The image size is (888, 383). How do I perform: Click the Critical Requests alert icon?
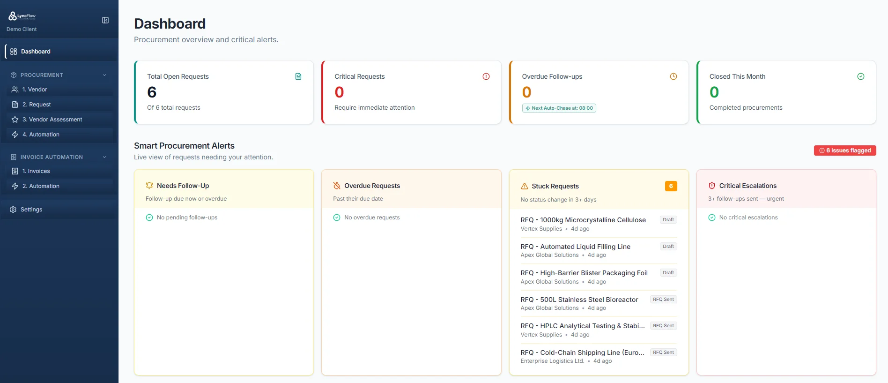[486, 76]
